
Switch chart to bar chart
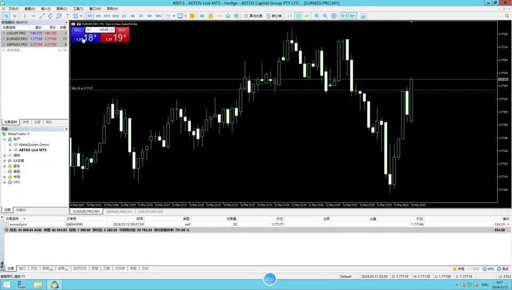click(x=290, y=16)
